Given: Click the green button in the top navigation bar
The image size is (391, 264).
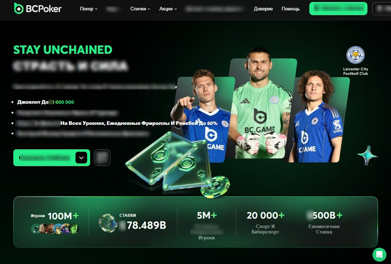Looking at the screenshot, I should [338, 8].
